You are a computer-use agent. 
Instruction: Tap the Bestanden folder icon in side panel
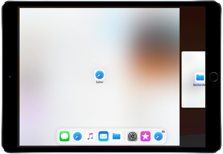200,77
